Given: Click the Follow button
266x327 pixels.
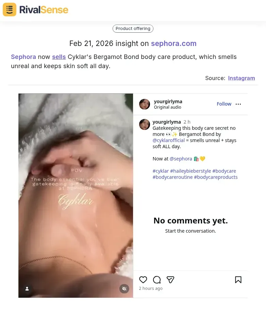Looking at the screenshot, I should [224, 104].
